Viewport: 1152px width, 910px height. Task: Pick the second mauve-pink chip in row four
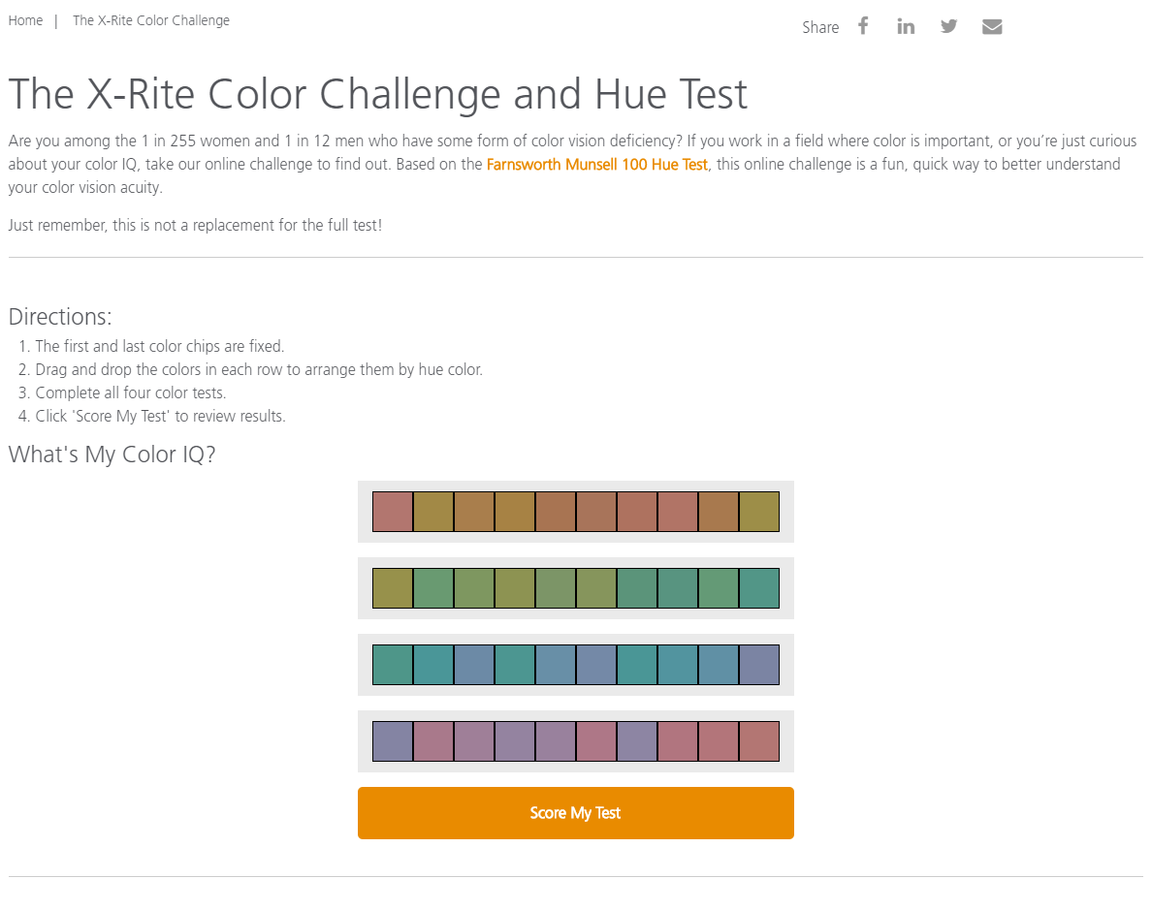(433, 741)
